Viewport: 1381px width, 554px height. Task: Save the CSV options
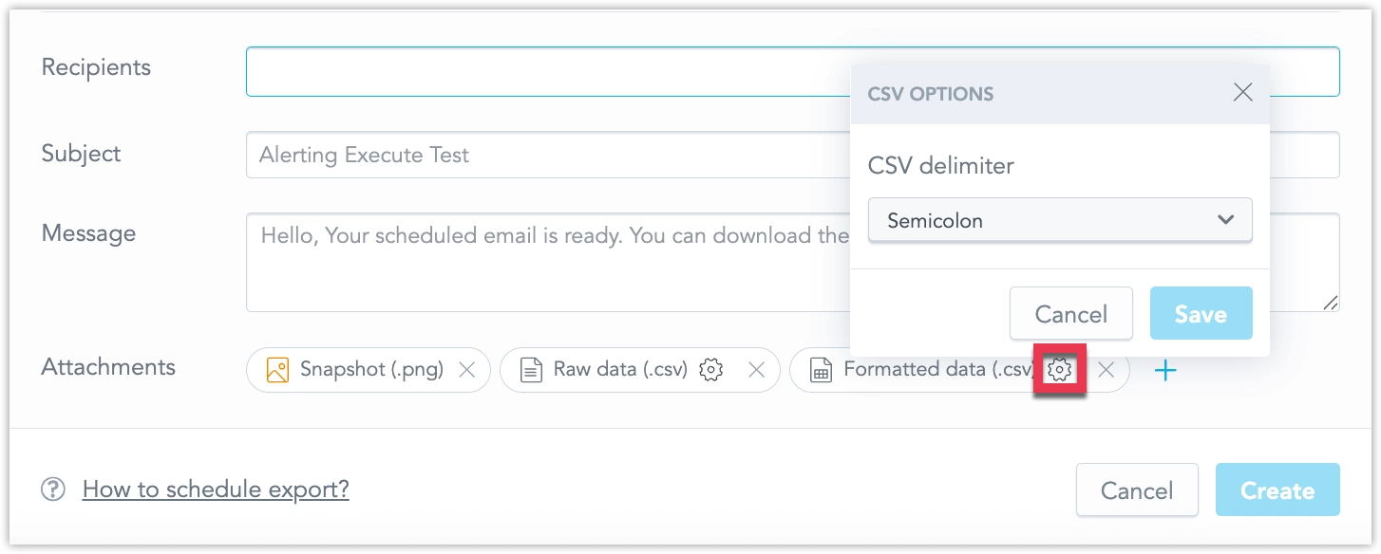pos(1201,314)
